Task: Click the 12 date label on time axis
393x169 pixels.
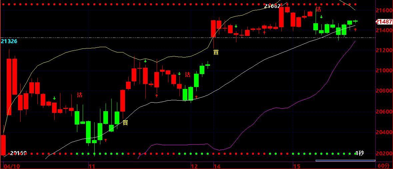Action: 194,166
